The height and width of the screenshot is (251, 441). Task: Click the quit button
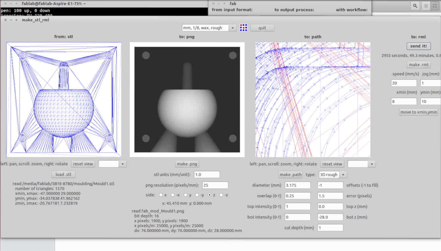tap(262, 28)
